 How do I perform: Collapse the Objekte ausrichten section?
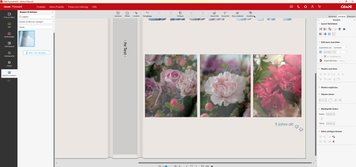tap(319, 69)
